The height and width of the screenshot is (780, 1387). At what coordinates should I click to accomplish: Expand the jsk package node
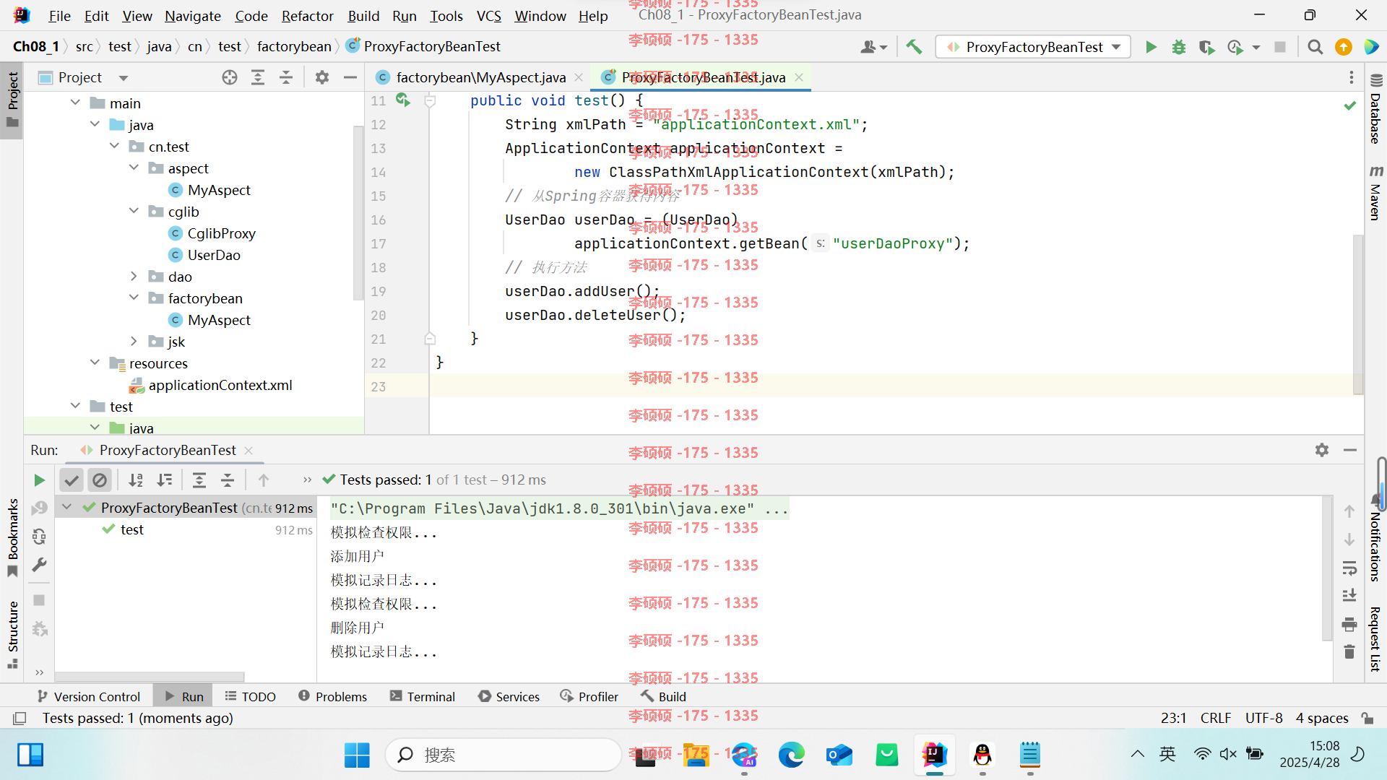coord(134,342)
